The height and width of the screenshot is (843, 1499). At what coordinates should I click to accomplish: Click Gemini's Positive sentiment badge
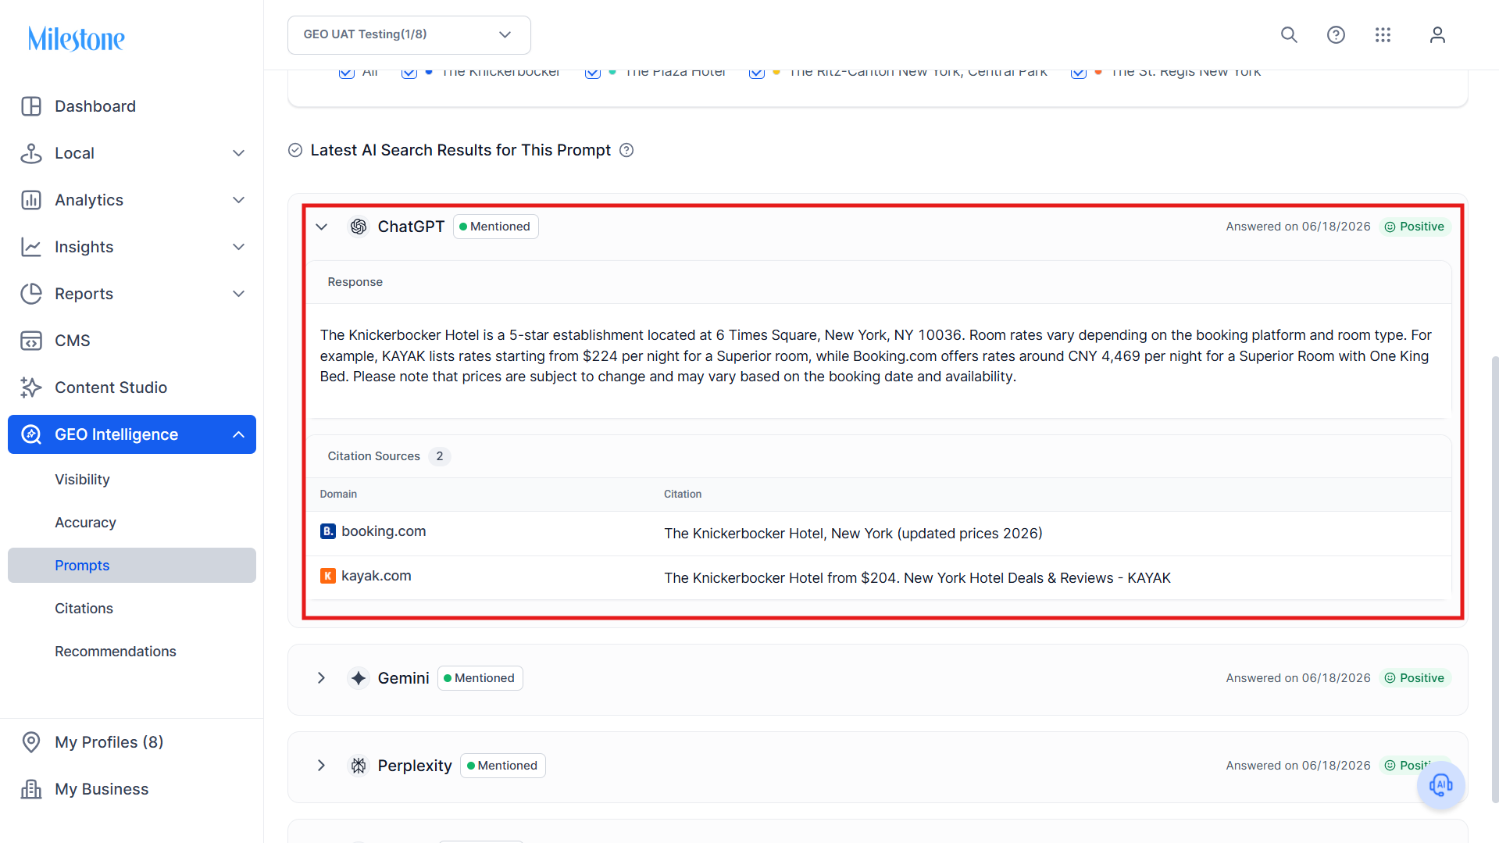click(x=1415, y=678)
